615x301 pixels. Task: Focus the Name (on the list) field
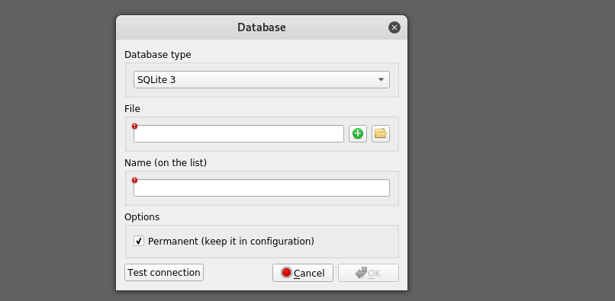(262, 187)
